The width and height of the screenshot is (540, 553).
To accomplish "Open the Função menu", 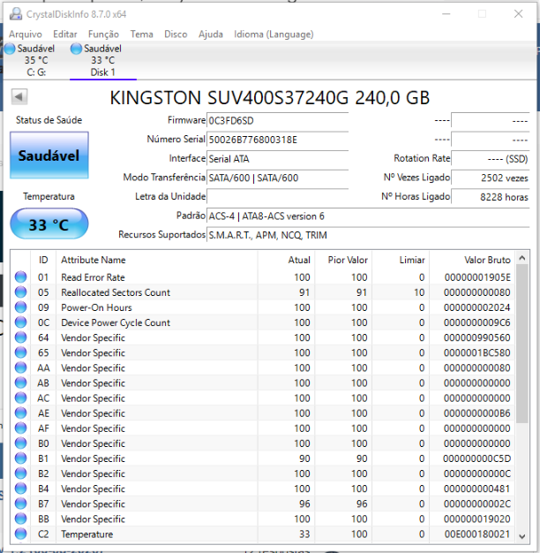I will pyautogui.click(x=103, y=34).
